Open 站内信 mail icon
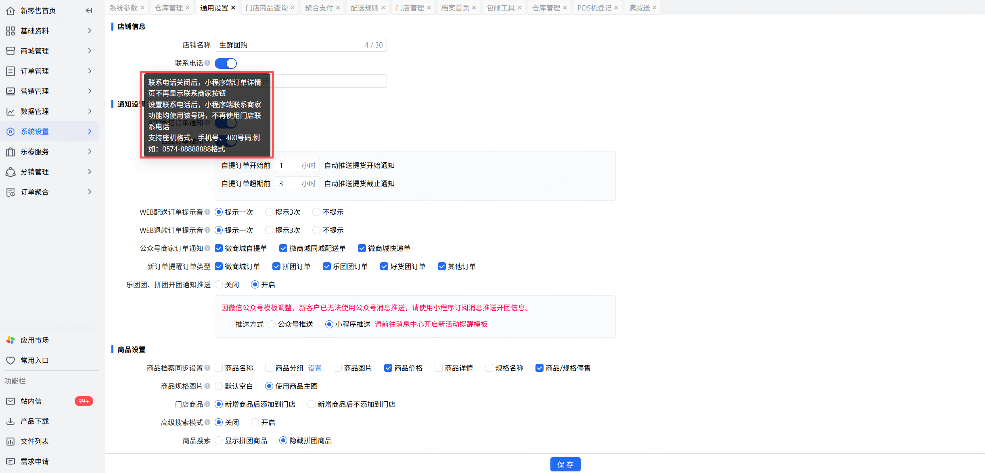985x473 pixels. point(10,401)
